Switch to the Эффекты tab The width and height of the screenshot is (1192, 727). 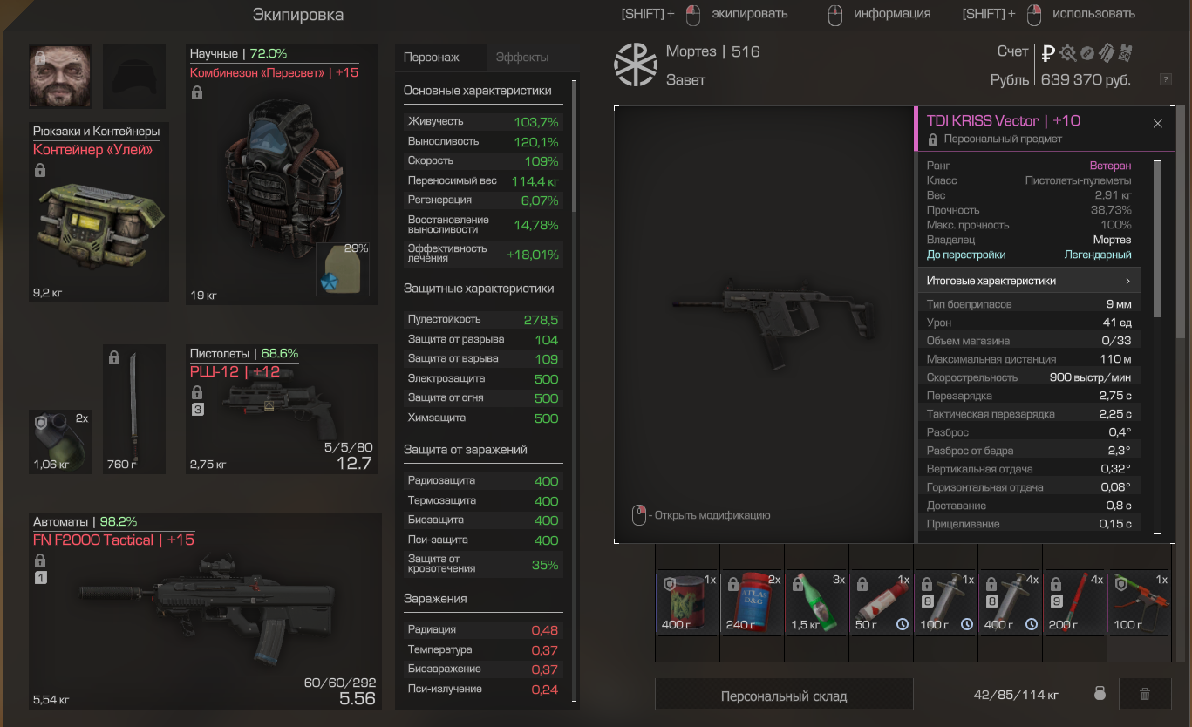tap(522, 58)
